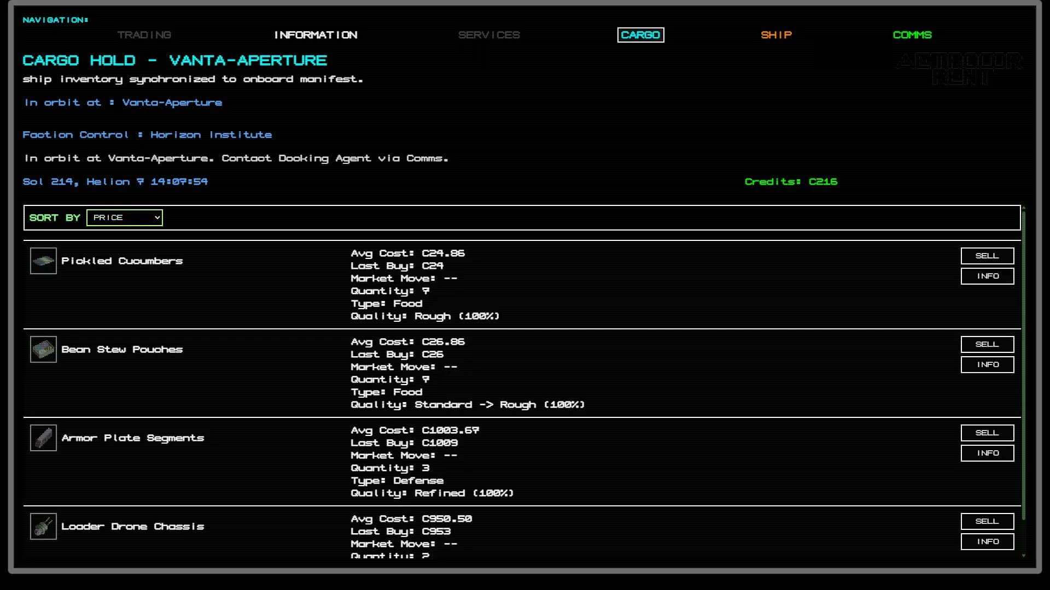Select the Cargo tab
Image resolution: width=1050 pixels, height=590 pixels.
point(640,35)
